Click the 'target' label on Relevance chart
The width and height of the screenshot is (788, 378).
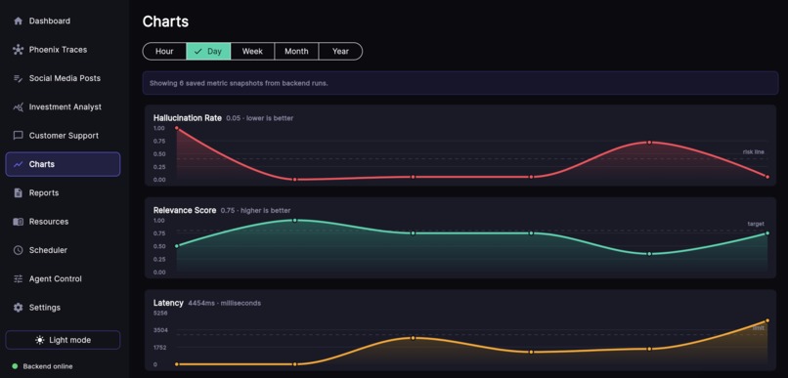pos(756,224)
